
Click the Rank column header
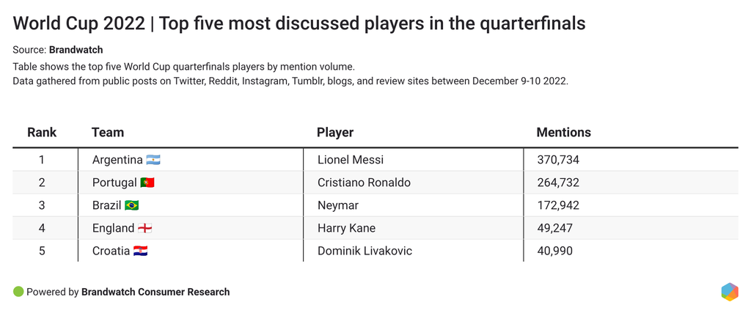click(42, 133)
